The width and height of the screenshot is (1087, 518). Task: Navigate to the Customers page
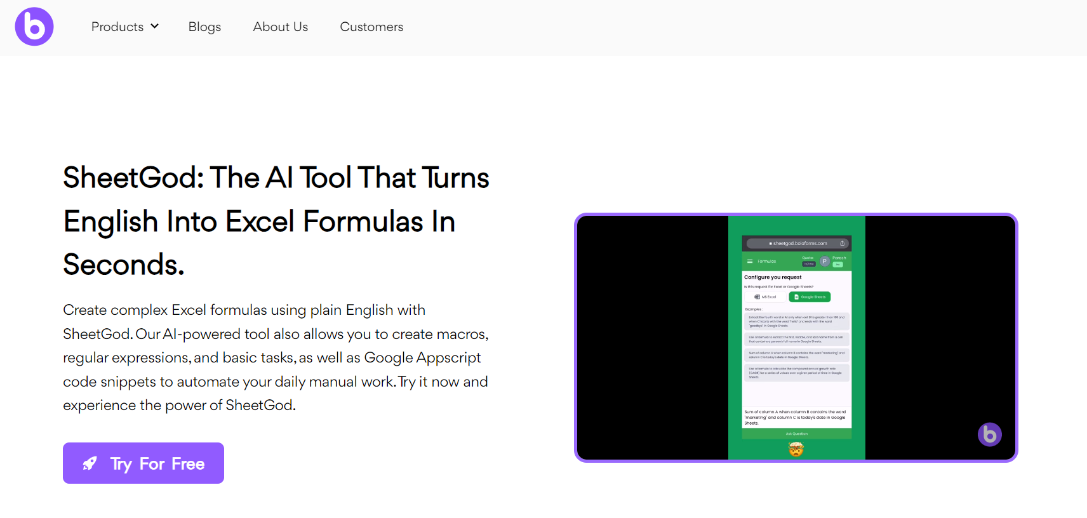click(371, 27)
